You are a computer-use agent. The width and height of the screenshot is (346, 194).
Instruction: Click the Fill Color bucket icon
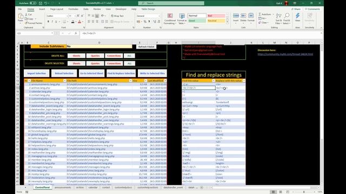tap(72, 22)
